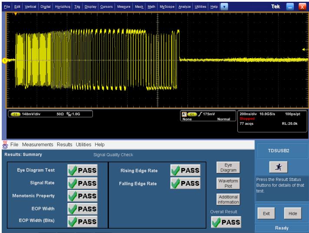Open the Display menu
This screenshot has height=233, width=309.
(x=90, y=7)
